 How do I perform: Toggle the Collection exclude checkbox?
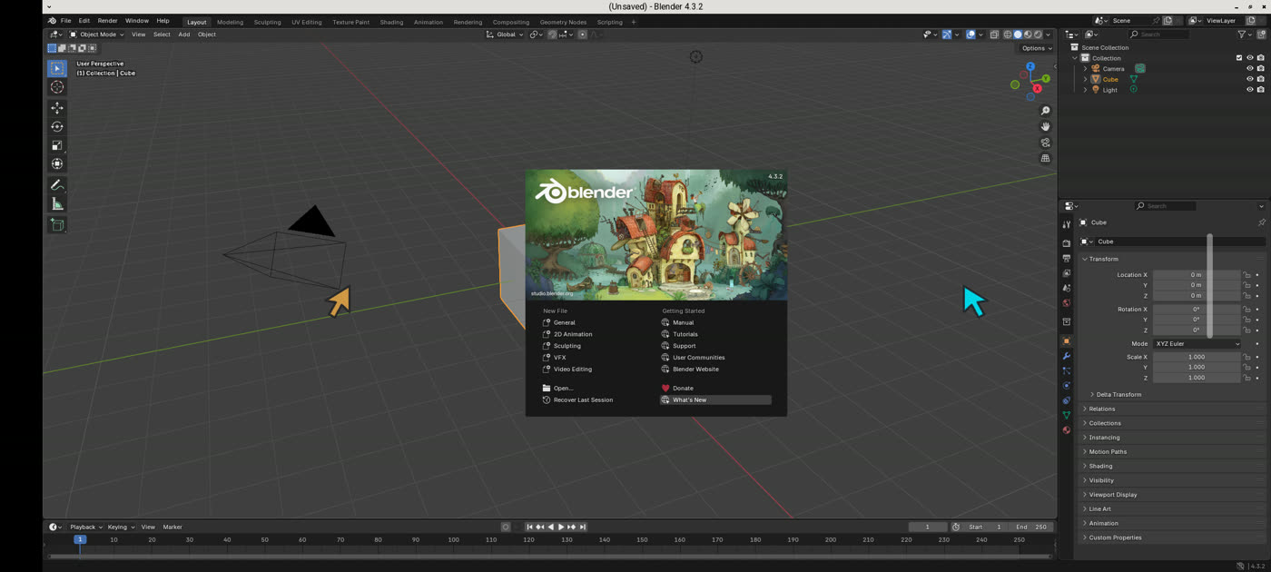click(1239, 58)
